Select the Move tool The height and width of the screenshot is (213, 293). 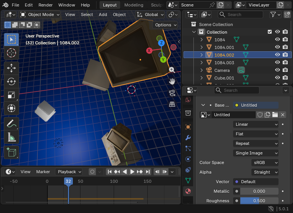pos(11,68)
